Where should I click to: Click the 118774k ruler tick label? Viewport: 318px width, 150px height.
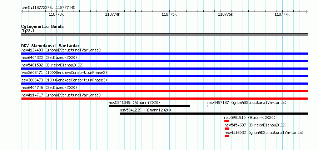[x=113, y=14]
